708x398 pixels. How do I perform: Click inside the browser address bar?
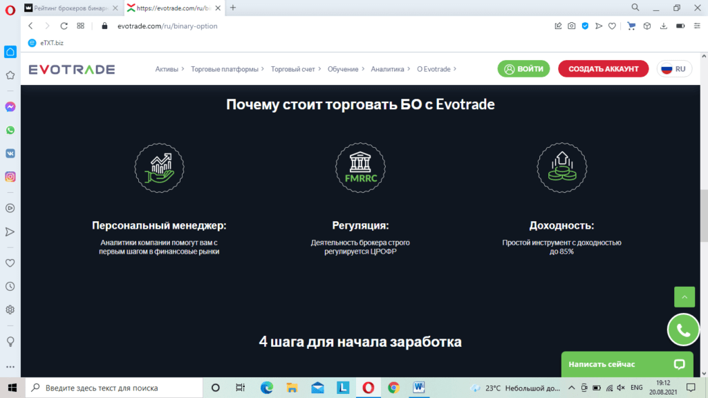coord(207,26)
